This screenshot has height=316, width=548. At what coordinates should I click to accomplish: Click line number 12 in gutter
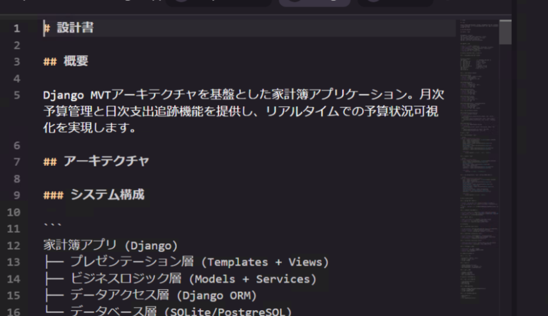coord(14,246)
